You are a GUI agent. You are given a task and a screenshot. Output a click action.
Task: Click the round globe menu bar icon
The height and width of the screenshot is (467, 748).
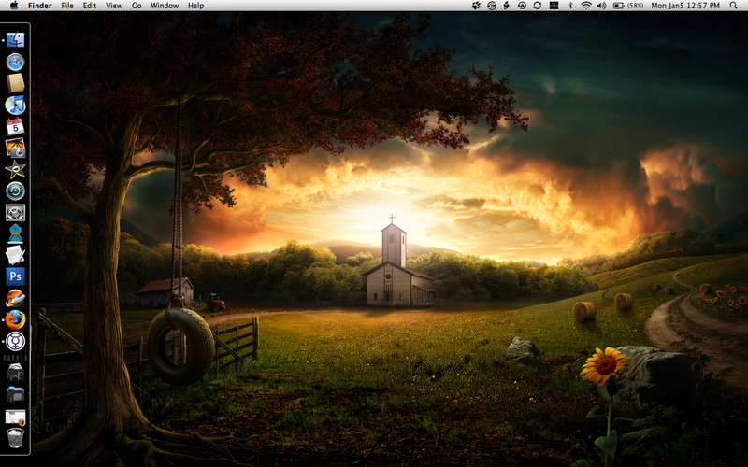[x=492, y=6]
